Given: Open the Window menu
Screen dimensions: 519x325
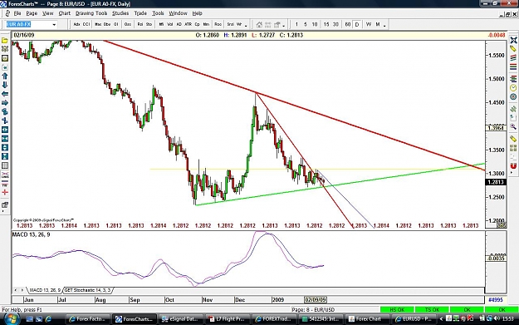Looking at the screenshot, I should (178, 13).
